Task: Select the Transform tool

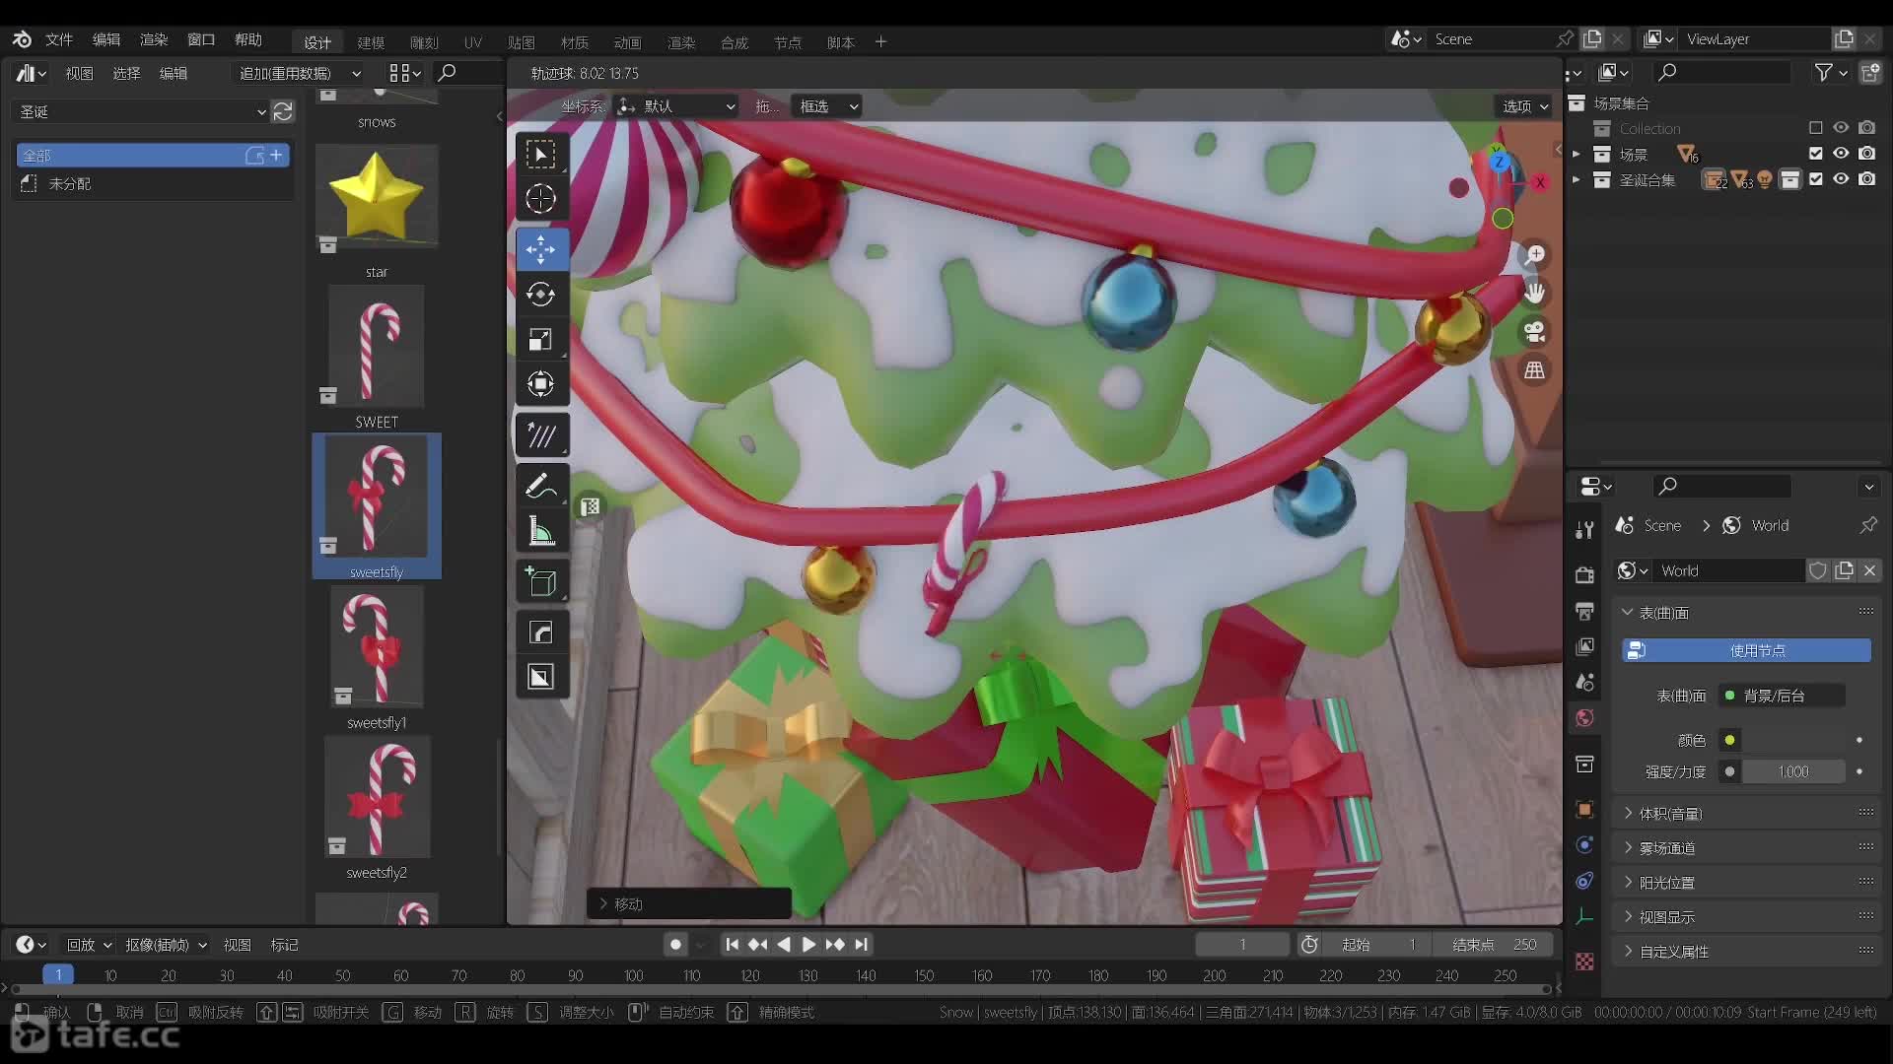Action: pyautogui.click(x=540, y=384)
